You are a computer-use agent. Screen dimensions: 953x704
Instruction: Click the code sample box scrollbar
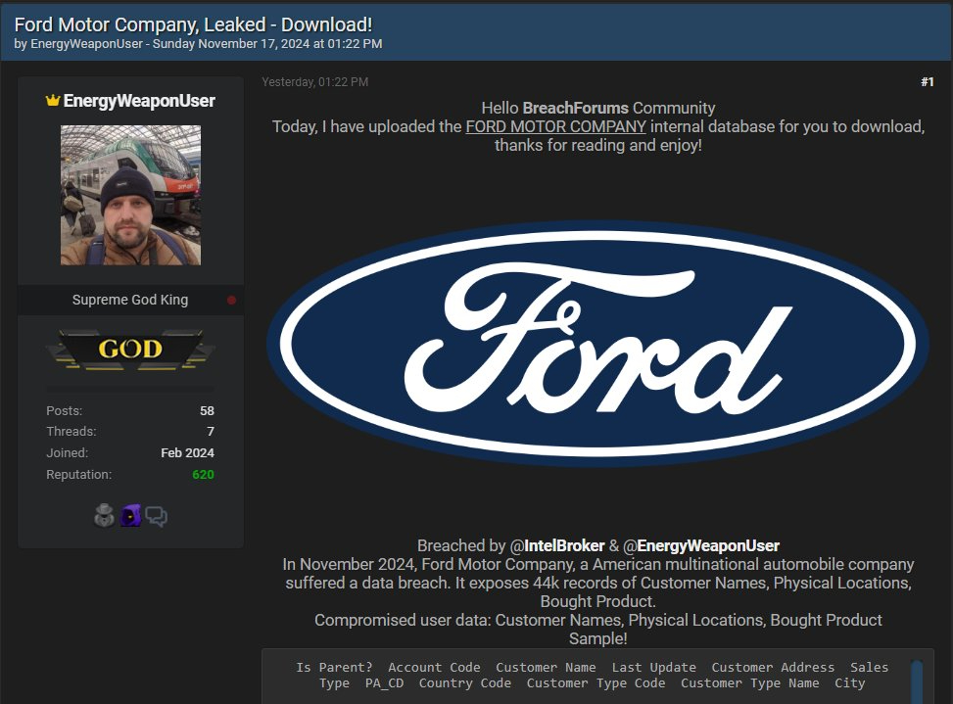917,681
